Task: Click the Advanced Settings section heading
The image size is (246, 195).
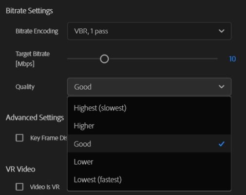Action: pyautogui.click(x=35, y=117)
